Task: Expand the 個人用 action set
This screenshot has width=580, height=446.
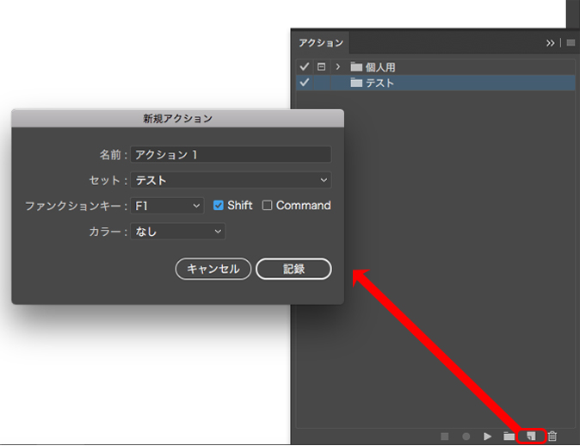Action: click(x=338, y=66)
